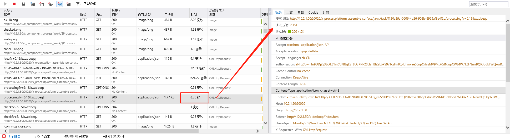This screenshot has width=510, height=139.
Task: Sort by the 内容类型 column header
Action: (150, 13)
